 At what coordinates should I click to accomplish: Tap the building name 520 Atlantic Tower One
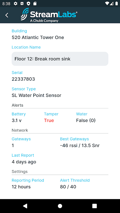[x=38, y=37]
